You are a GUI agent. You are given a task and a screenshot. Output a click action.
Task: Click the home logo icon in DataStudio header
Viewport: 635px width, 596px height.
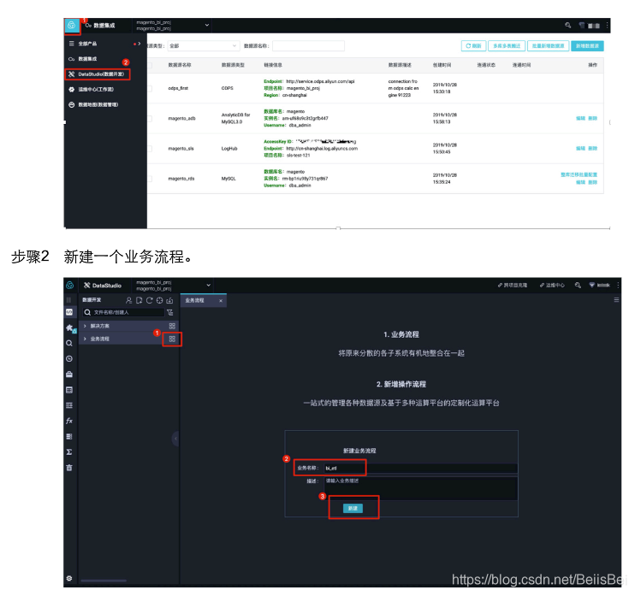click(69, 286)
